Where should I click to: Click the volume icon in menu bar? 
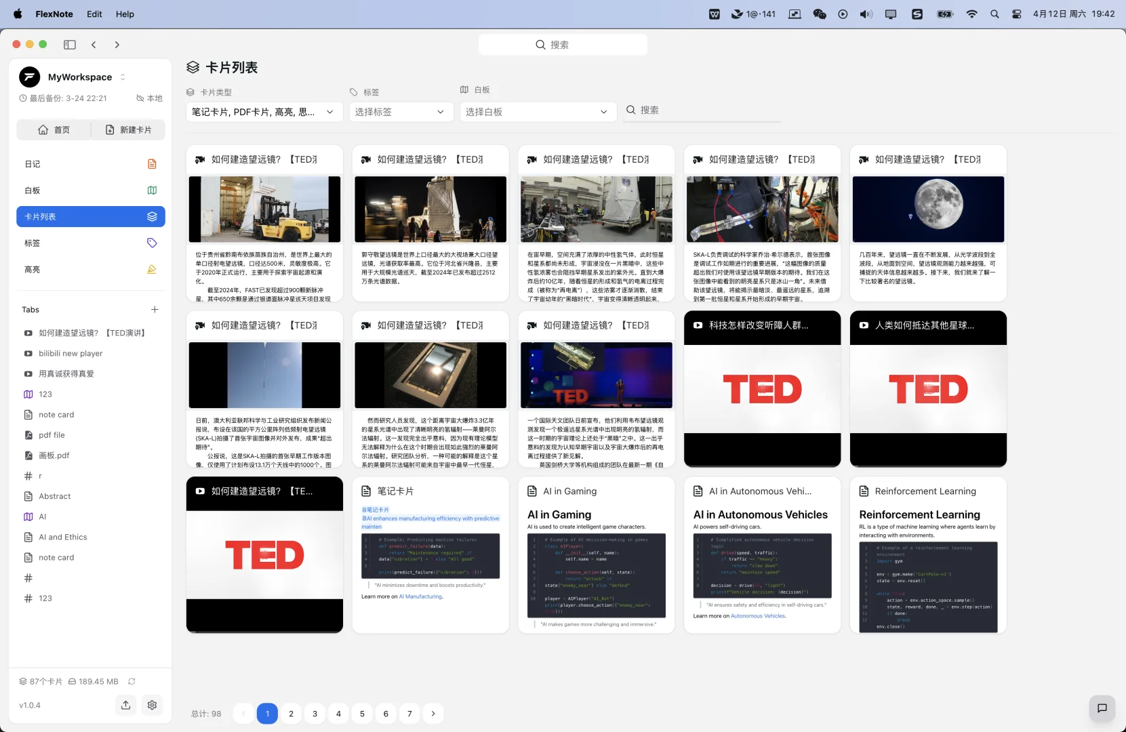(x=866, y=14)
